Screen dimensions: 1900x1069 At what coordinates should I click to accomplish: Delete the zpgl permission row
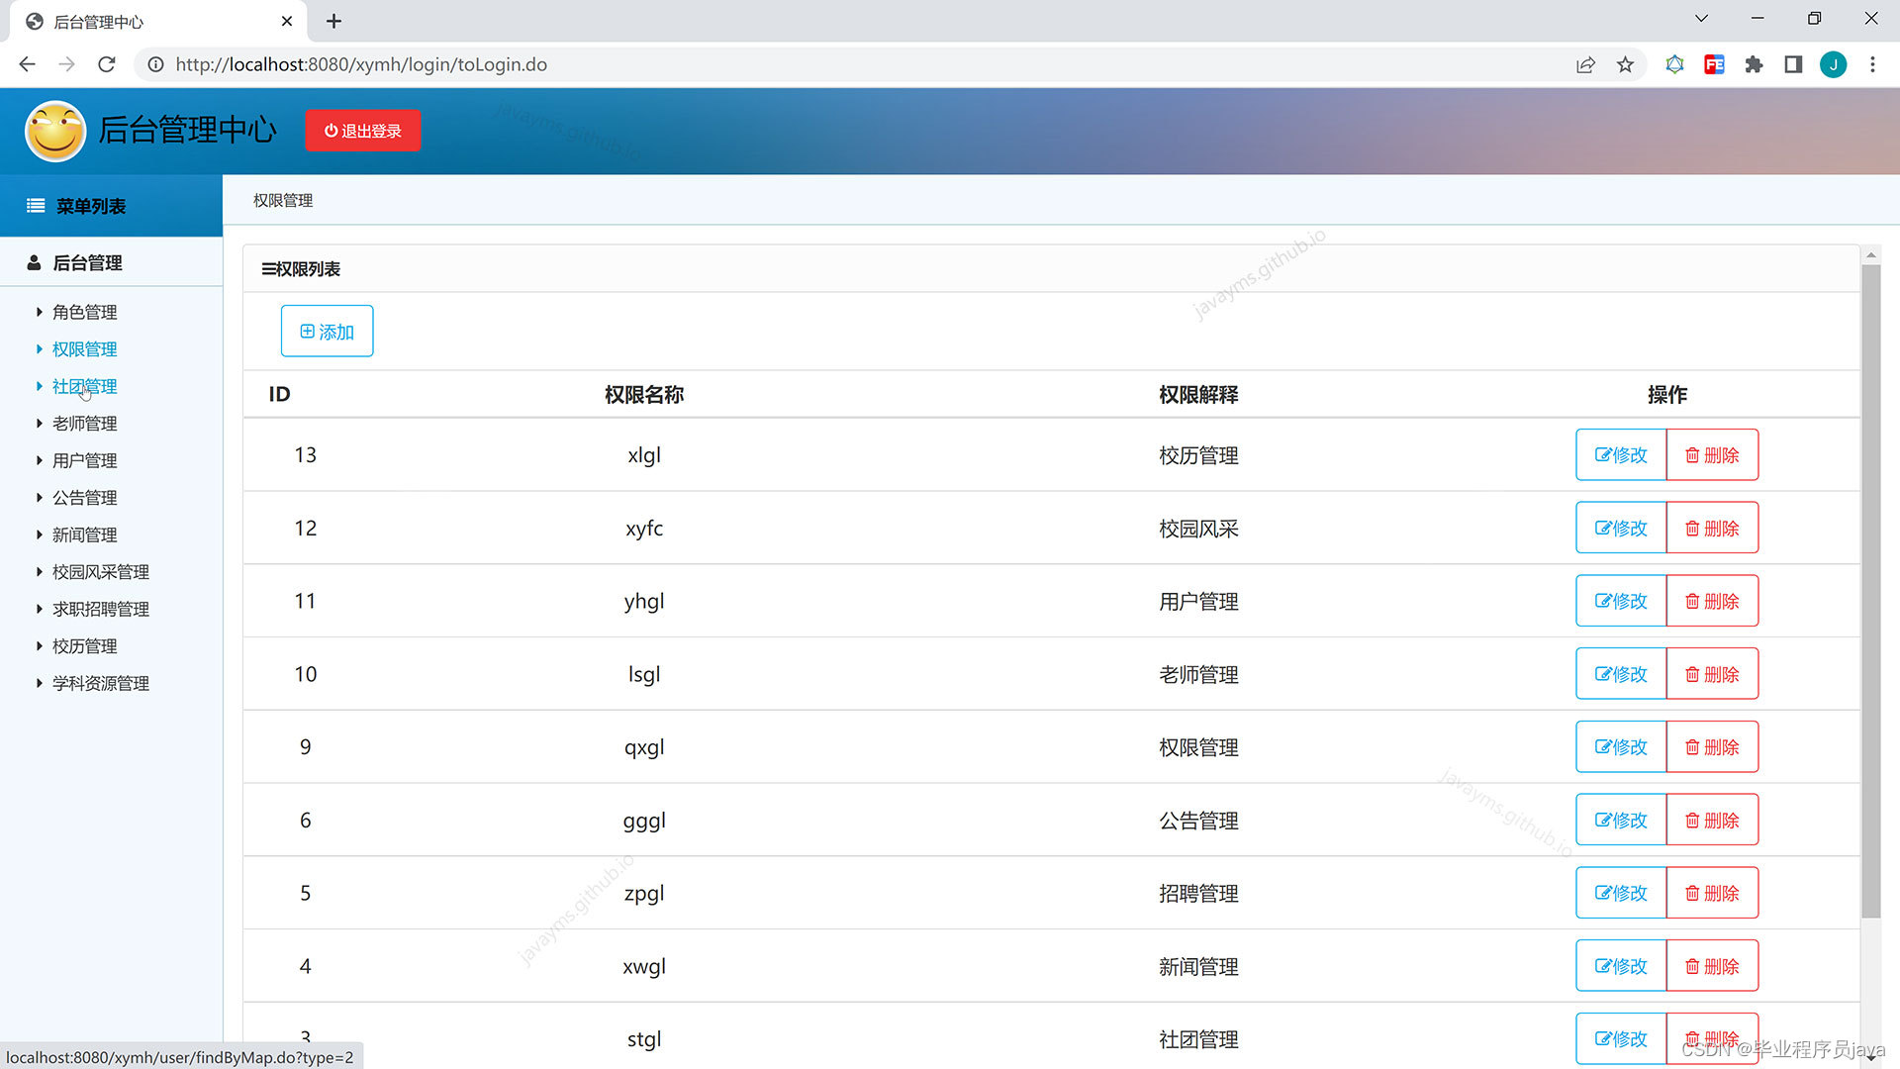[x=1712, y=893]
